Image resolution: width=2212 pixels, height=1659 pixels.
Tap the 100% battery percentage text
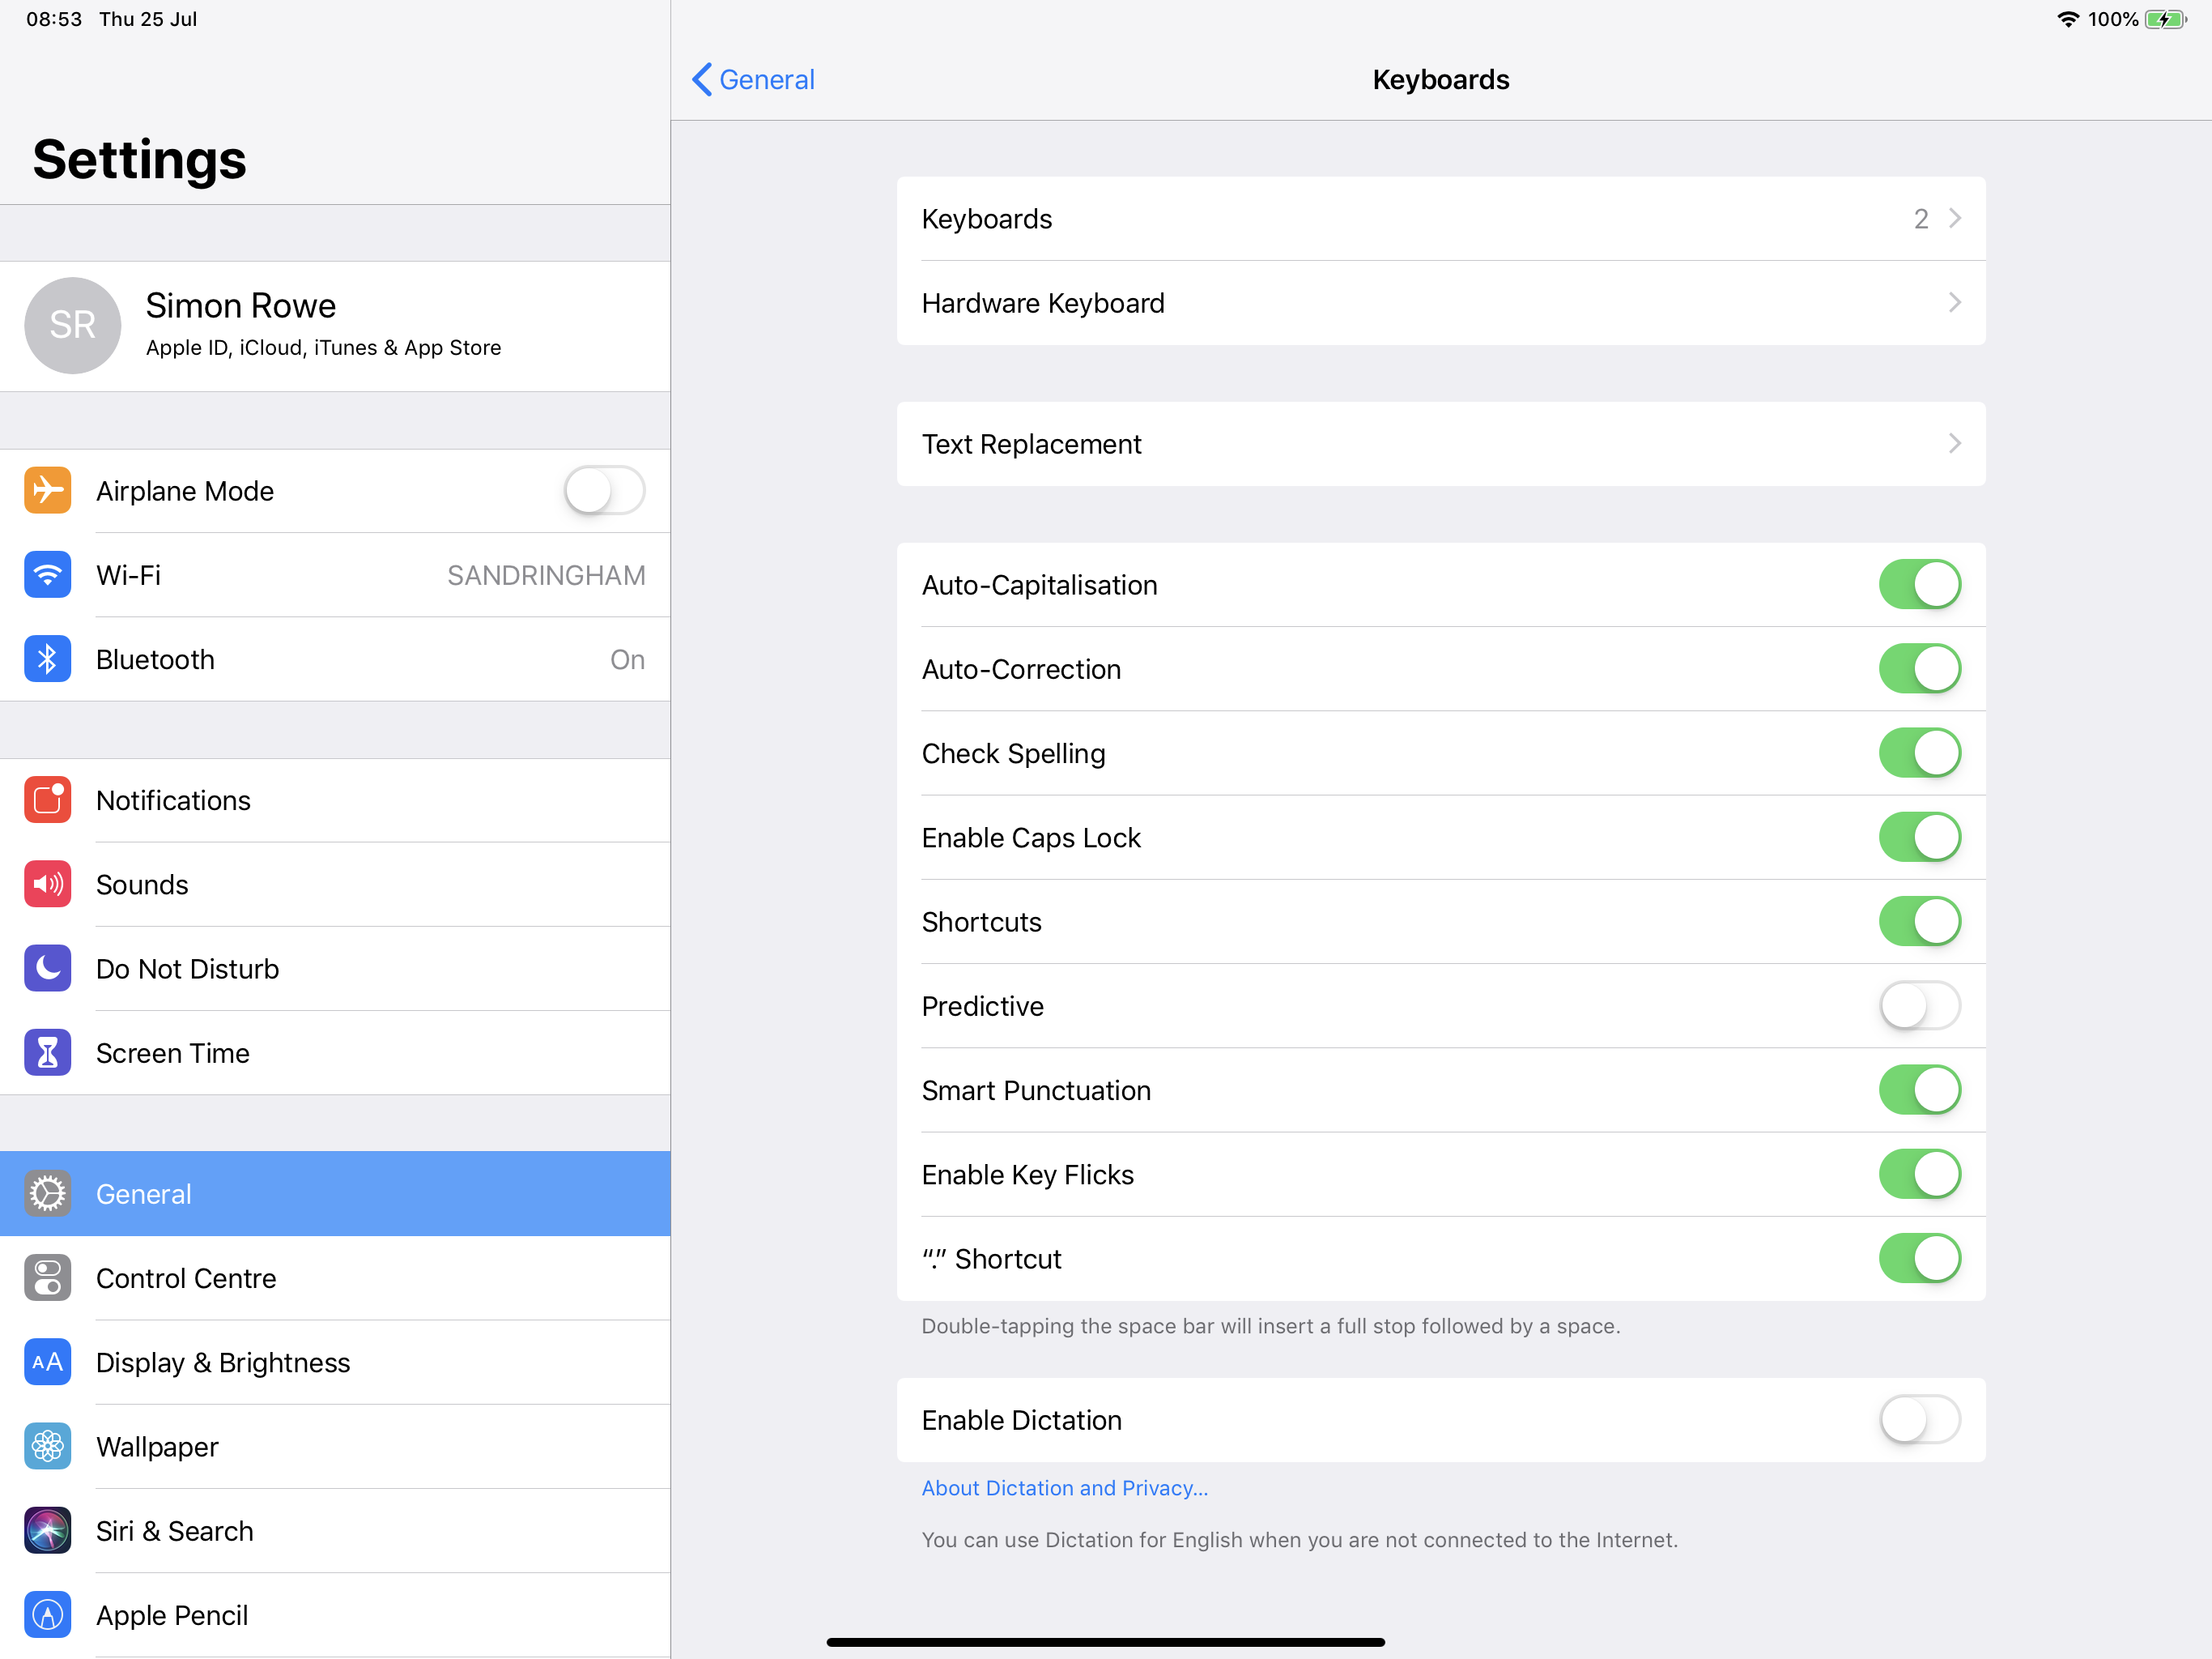pyautogui.click(x=2112, y=19)
